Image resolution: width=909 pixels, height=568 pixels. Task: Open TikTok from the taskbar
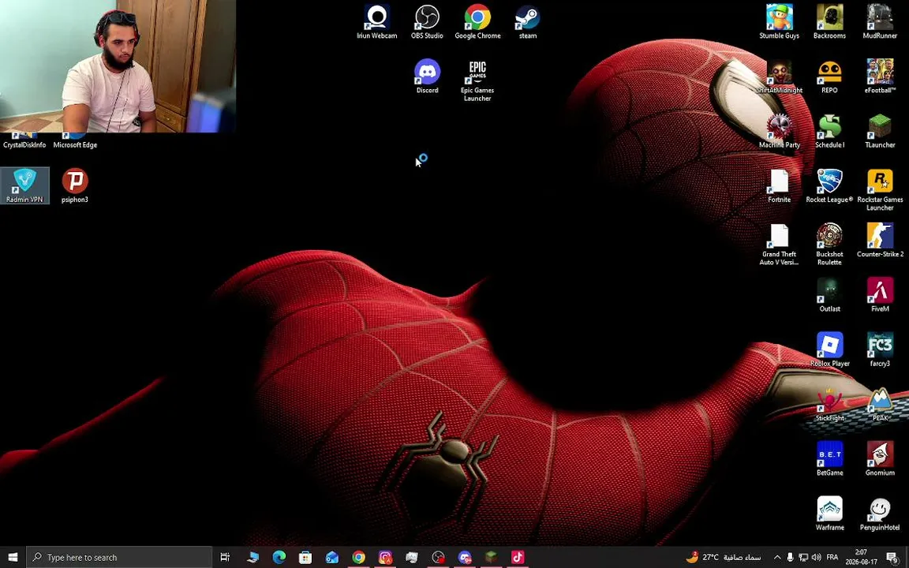(518, 557)
